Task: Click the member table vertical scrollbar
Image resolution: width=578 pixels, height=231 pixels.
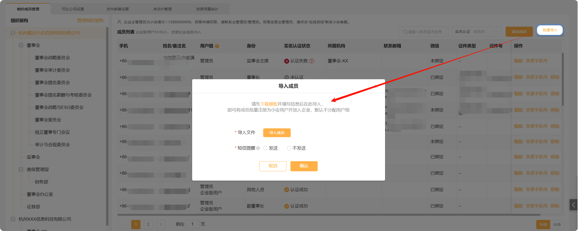Action: [x=563, y=79]
